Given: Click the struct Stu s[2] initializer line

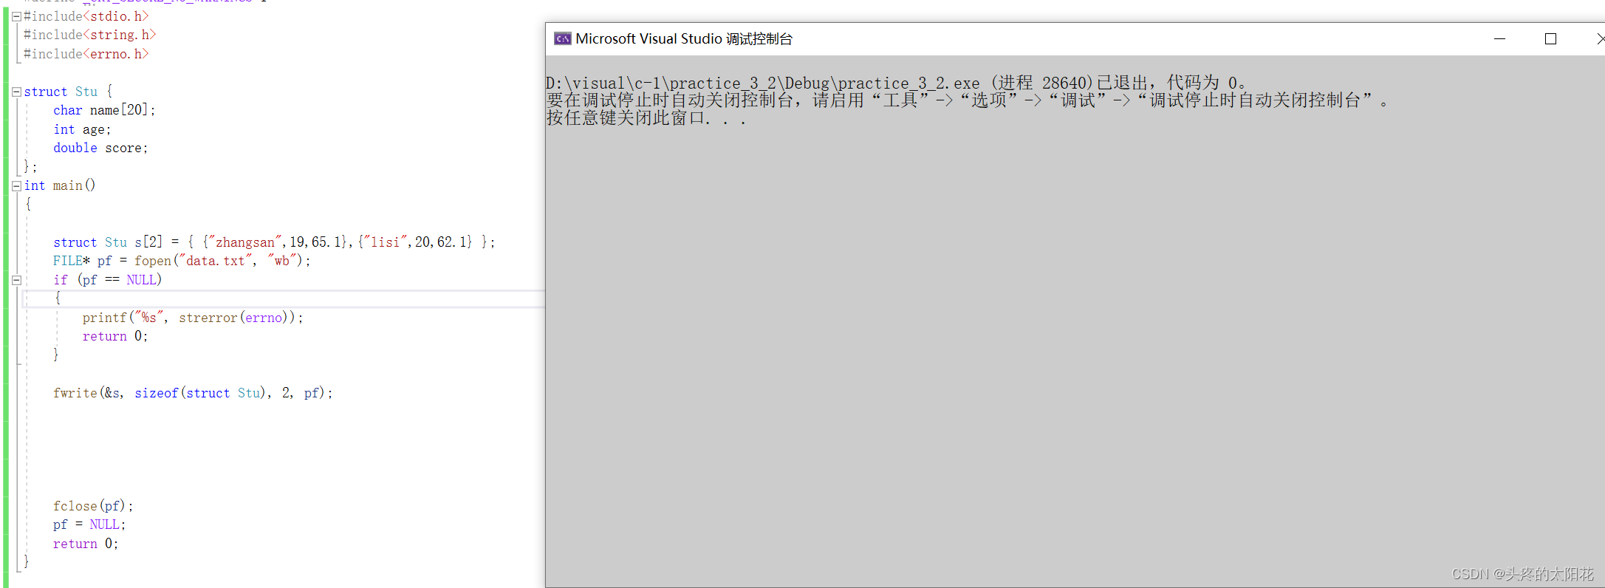Looking at the screenshot, I should click(x=274, y=242).
